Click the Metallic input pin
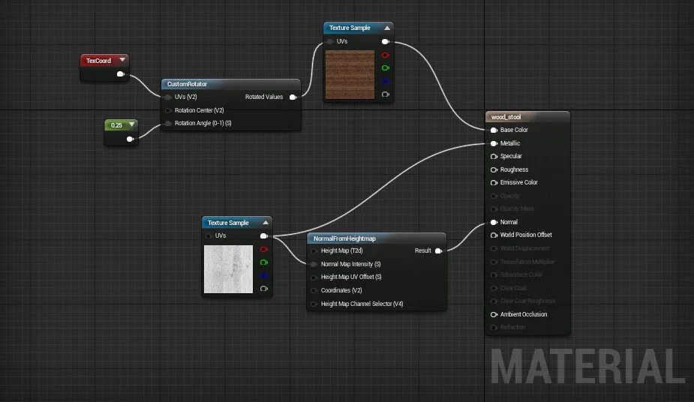The width and height of the screenshot is (694, 402). point(494,143)
